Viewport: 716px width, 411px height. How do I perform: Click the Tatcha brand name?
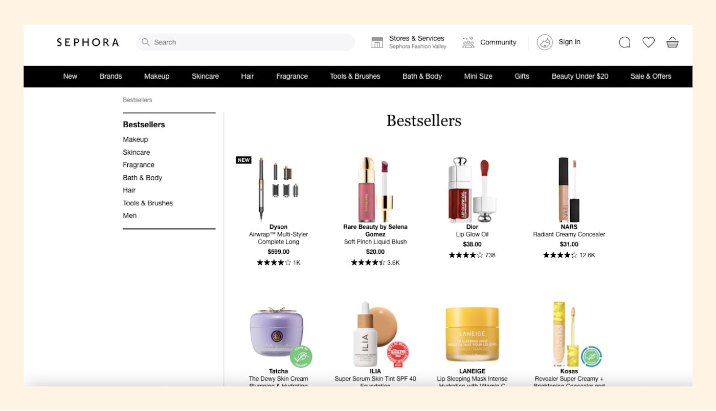coord(278,371)
